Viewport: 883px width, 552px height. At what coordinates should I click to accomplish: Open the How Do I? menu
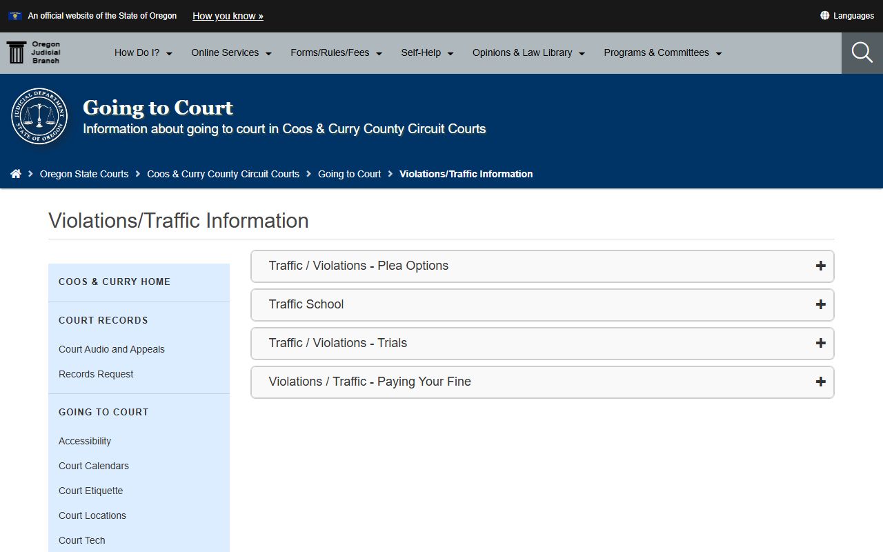tap(143, 52)
